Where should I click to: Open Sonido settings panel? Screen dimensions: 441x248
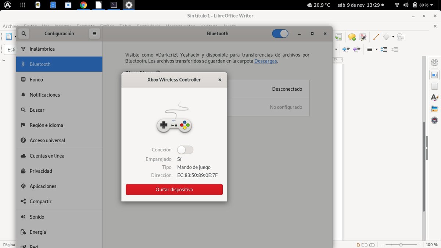pos(59,217)
